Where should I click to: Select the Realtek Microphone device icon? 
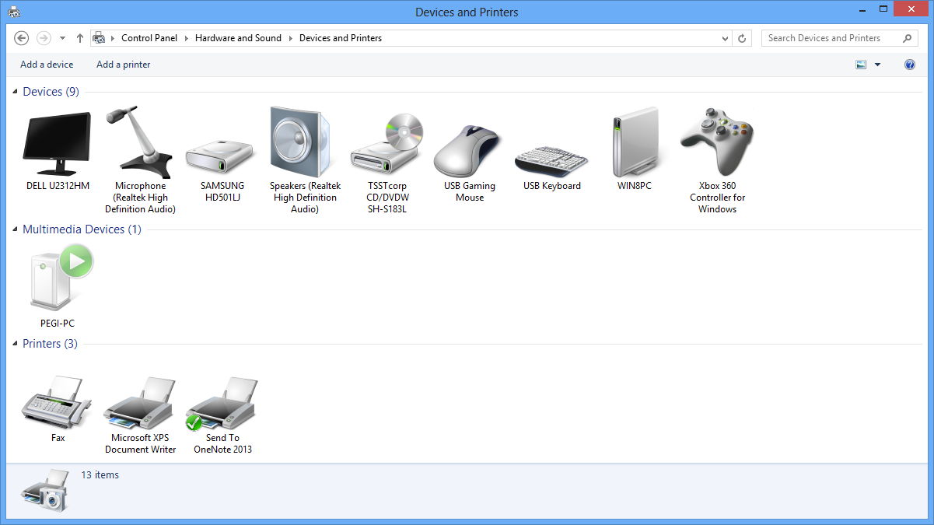[138, 142]
